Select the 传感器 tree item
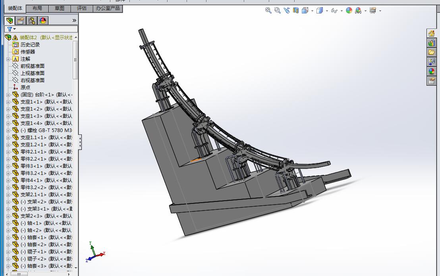Image resolution: width=440 pixels, height=276 pixels. pyautogui.click(x=28, y=52)
